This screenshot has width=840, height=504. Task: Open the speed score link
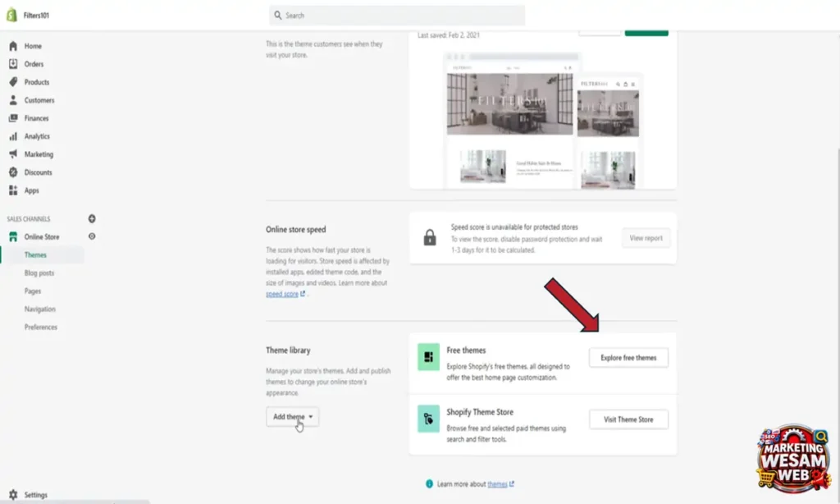[x=282, y=294]
